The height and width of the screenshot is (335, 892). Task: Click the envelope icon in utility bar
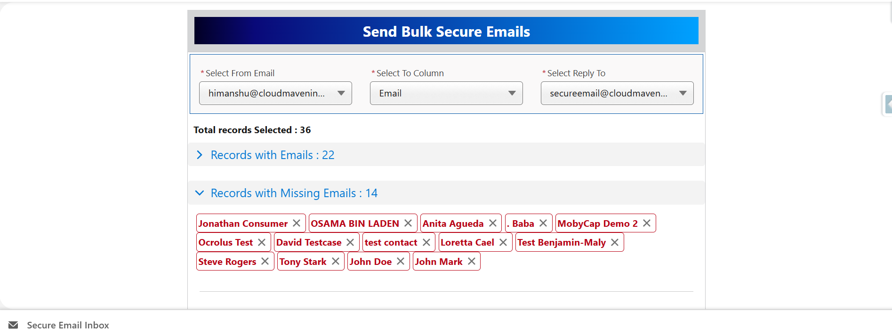pos(13,325)
